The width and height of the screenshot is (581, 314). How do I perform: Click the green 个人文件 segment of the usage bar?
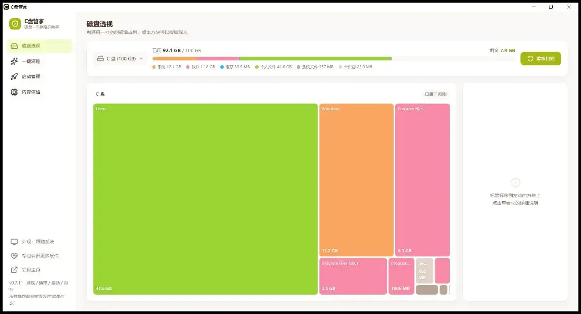315,59
